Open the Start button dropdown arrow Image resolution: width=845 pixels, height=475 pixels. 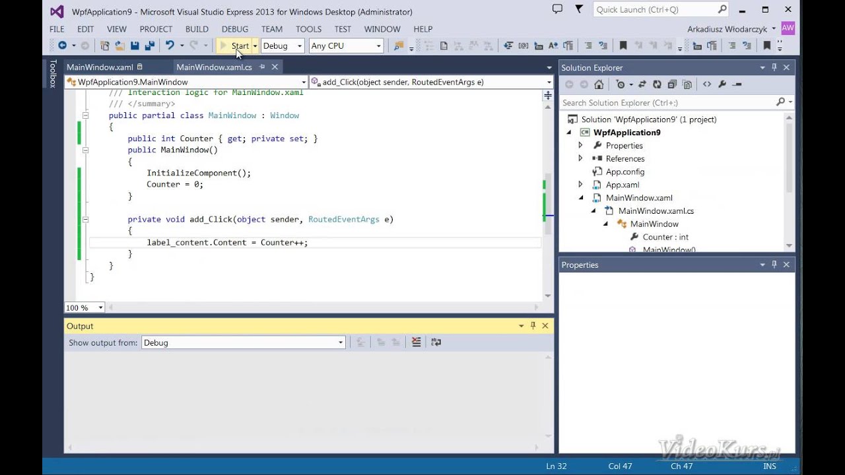click(255, 46)
